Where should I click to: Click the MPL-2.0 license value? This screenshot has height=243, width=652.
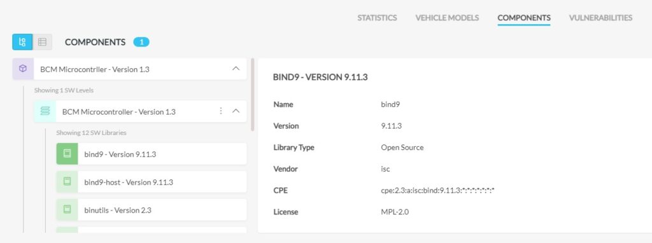click(x=395, y=212)
